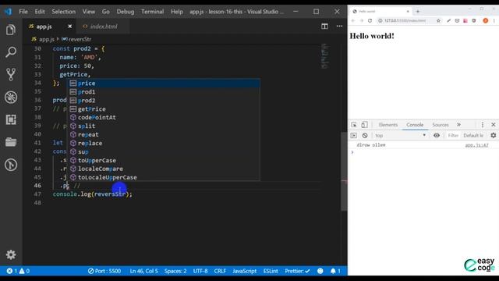
Task: Select the Console tab in DevTools
Action: pos(415,125)
